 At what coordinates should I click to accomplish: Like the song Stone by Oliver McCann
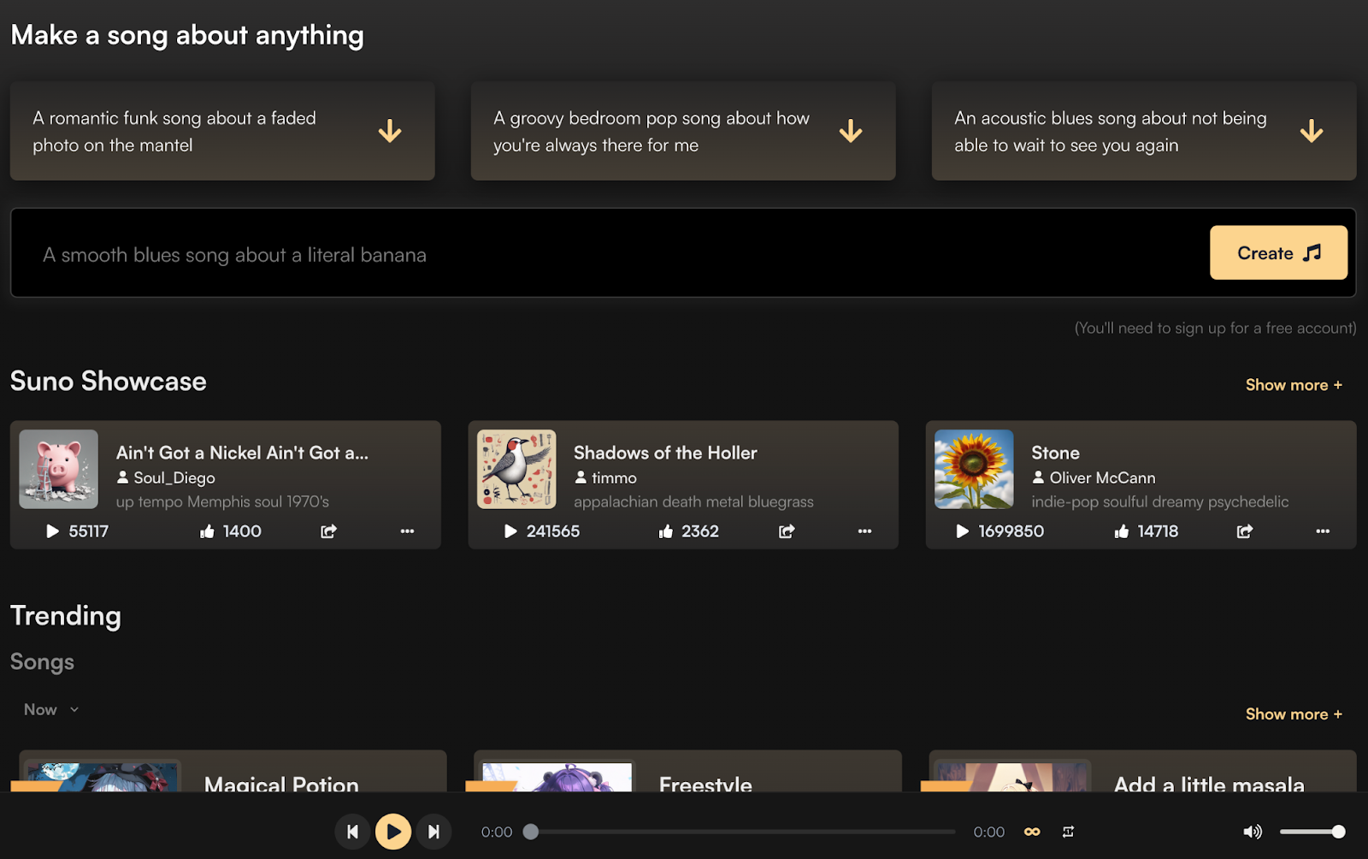click(x=1122, y=531)
